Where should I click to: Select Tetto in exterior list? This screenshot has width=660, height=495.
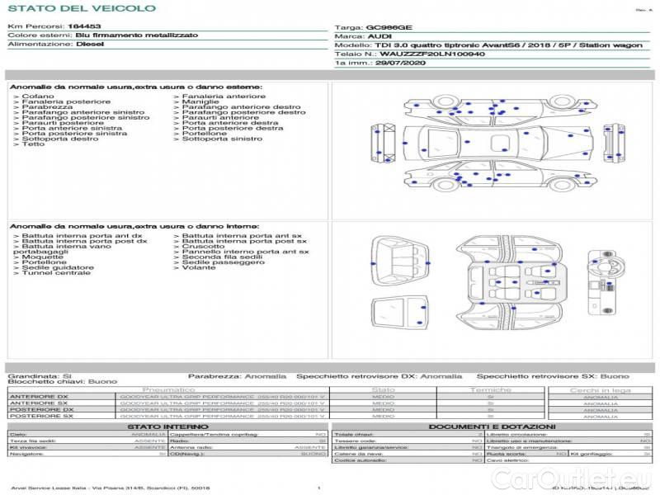[33, 144]
